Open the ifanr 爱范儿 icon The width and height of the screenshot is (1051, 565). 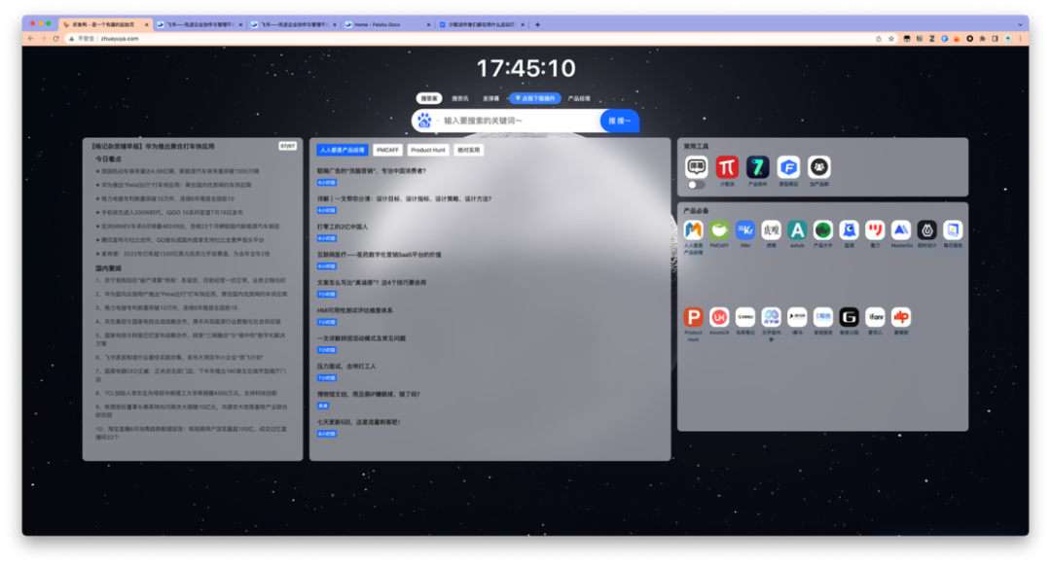click(x=875, y=317)
